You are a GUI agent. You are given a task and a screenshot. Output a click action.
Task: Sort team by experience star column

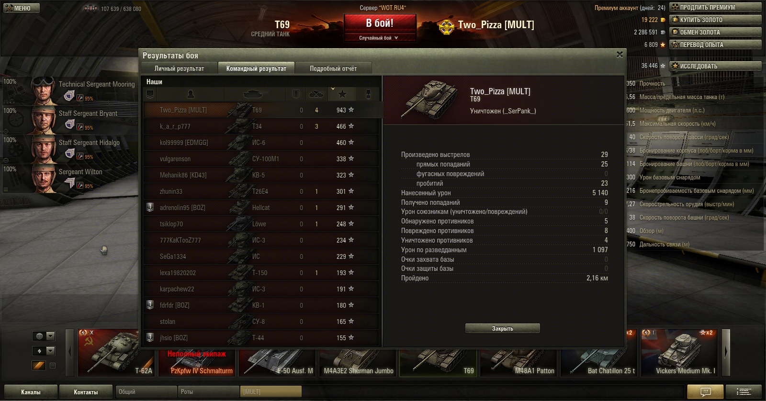pos(342,94)
